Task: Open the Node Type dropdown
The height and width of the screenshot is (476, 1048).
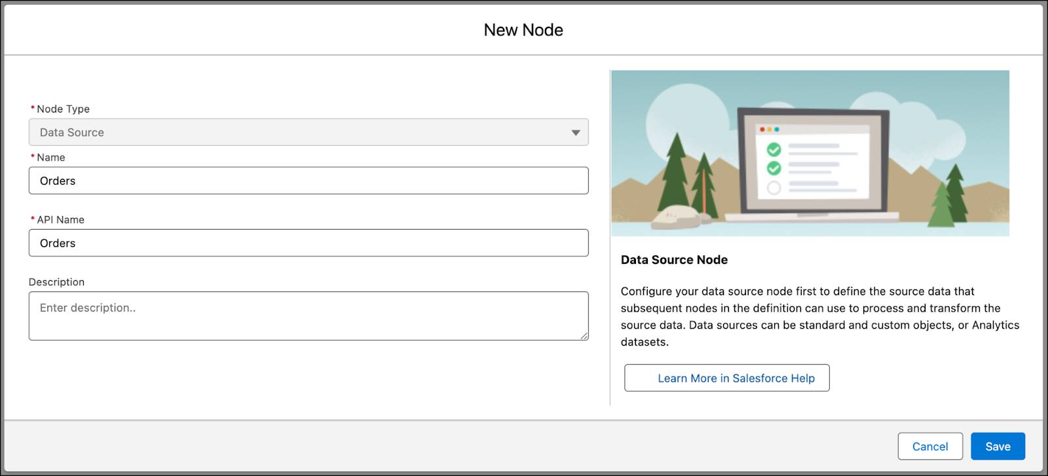Action: (x=309, y=132)
